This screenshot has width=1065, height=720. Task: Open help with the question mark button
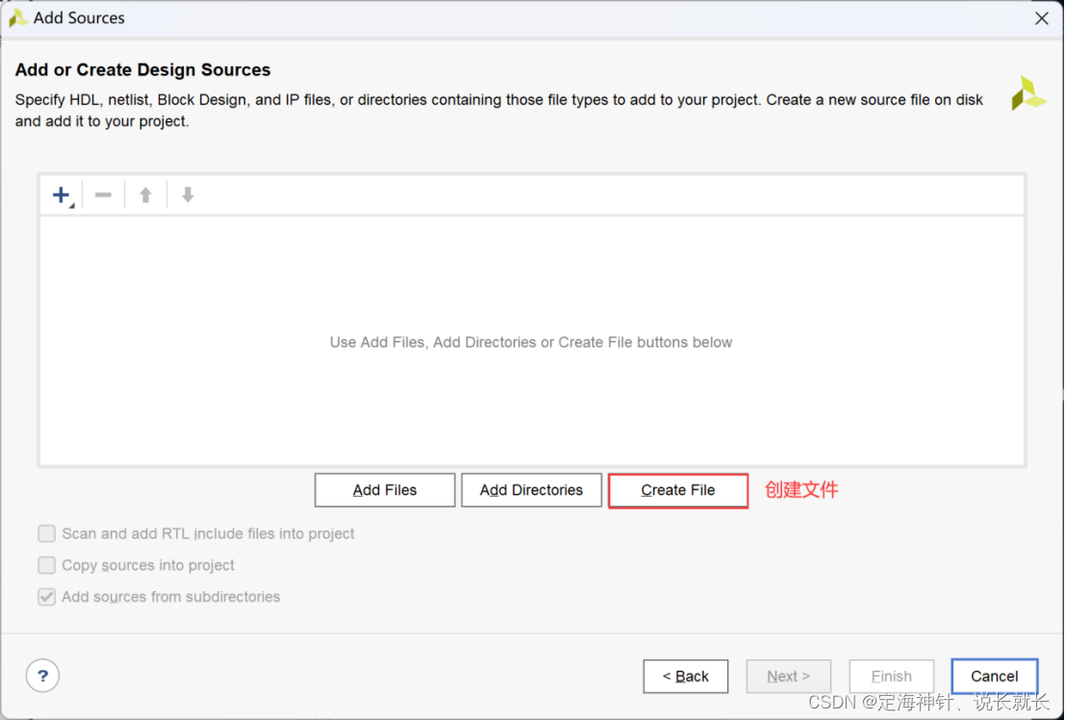42,676
